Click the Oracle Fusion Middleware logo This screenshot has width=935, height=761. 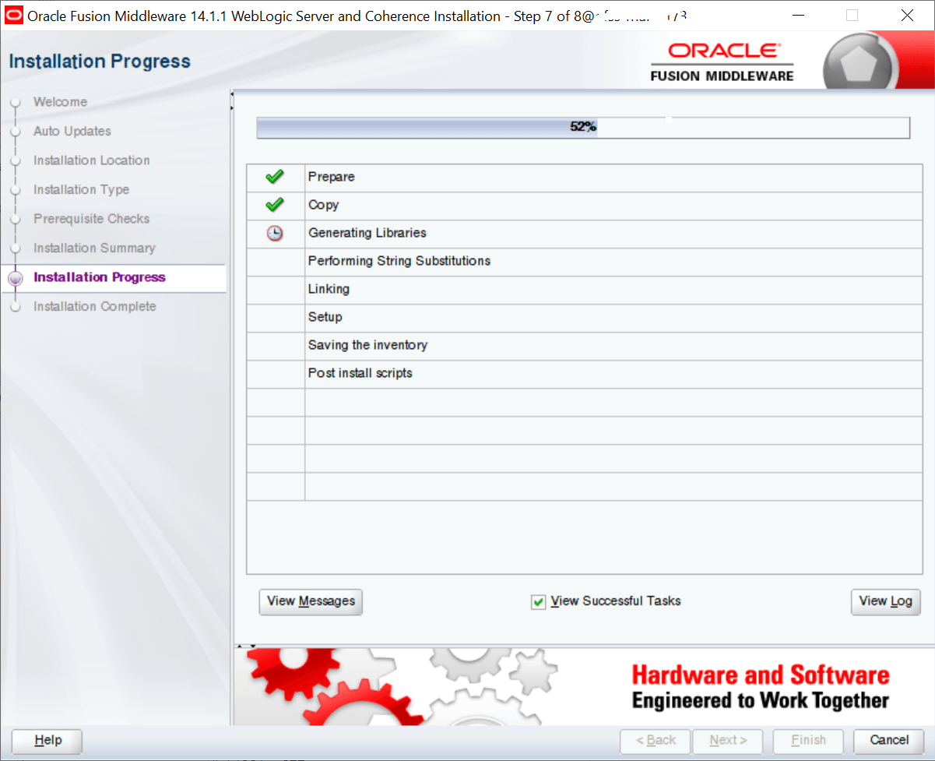pyautogui.click(x=722, y=60)
